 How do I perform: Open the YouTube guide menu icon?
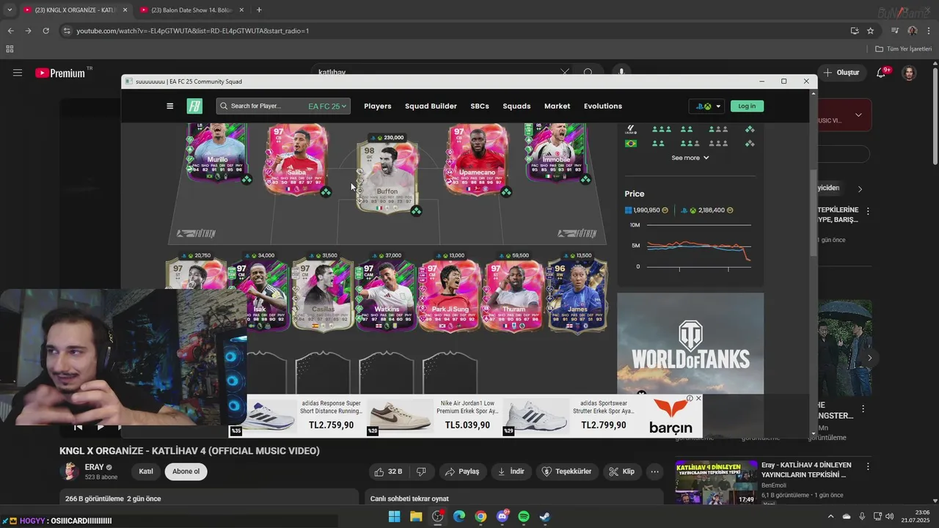18,73
